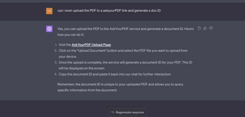Image resolution: width=245 pixels, height=117 pixels.
Task: Click the word "Visit" in step 1
Action: tap(62, 45)
